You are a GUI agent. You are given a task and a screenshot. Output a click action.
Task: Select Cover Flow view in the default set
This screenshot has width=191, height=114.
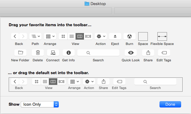(x=61, y=82)
